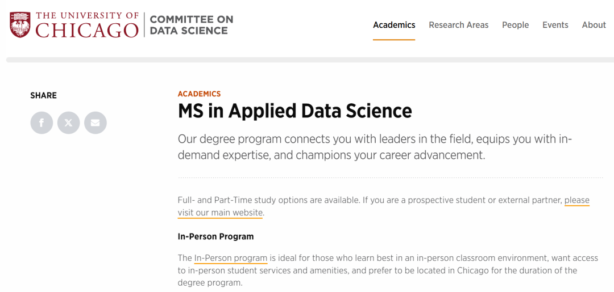The height and width of the screenshot is (292, 614).
Task: Open the Events nav item
Action: click(x=555, y=25)
